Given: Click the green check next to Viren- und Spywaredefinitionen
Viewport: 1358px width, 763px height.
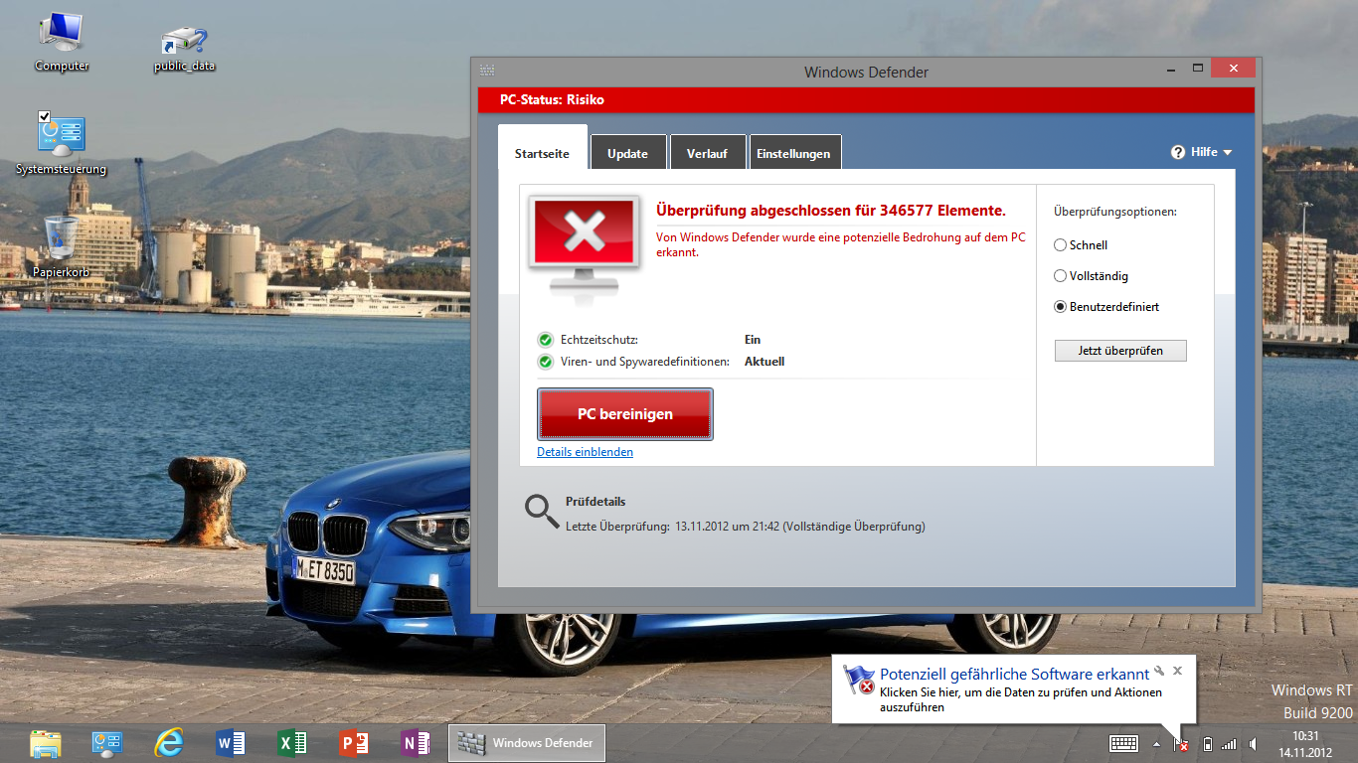Looking at the screenshot, I should coord(545,362).
